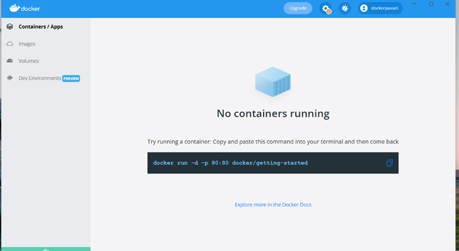Click the Dev Environments sidebar icon
Viewport: 459px width, 251px height.
pos(10,78)
